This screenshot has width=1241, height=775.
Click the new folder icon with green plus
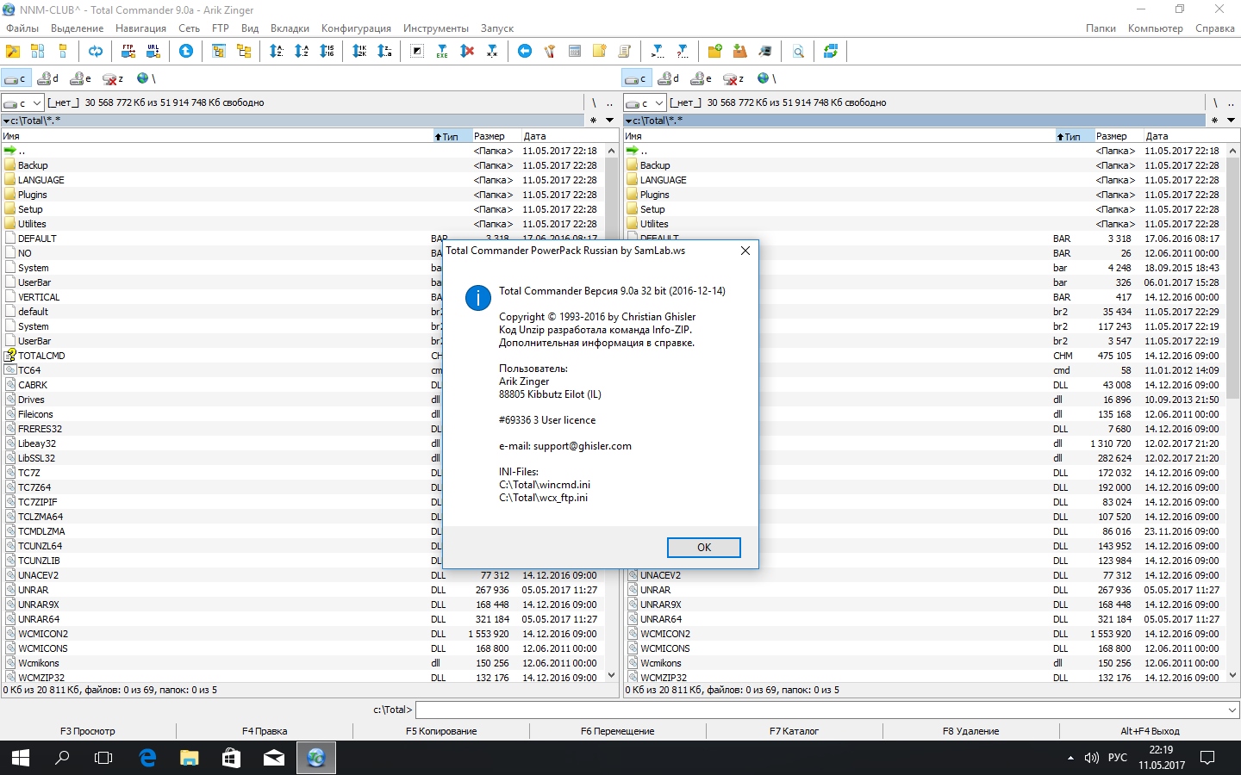[714, 52]
